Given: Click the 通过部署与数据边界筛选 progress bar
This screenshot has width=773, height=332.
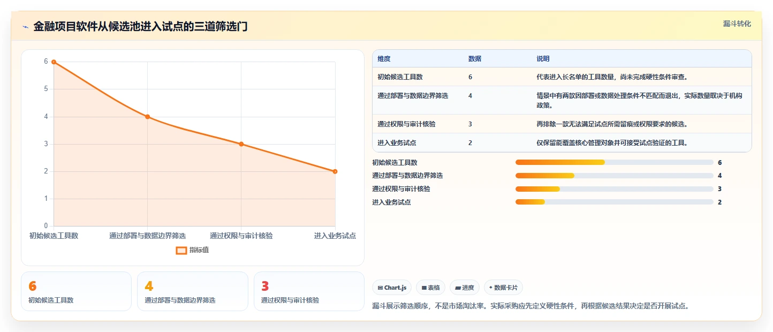Looking at the screenshot, I should click(x=615, y=176).
